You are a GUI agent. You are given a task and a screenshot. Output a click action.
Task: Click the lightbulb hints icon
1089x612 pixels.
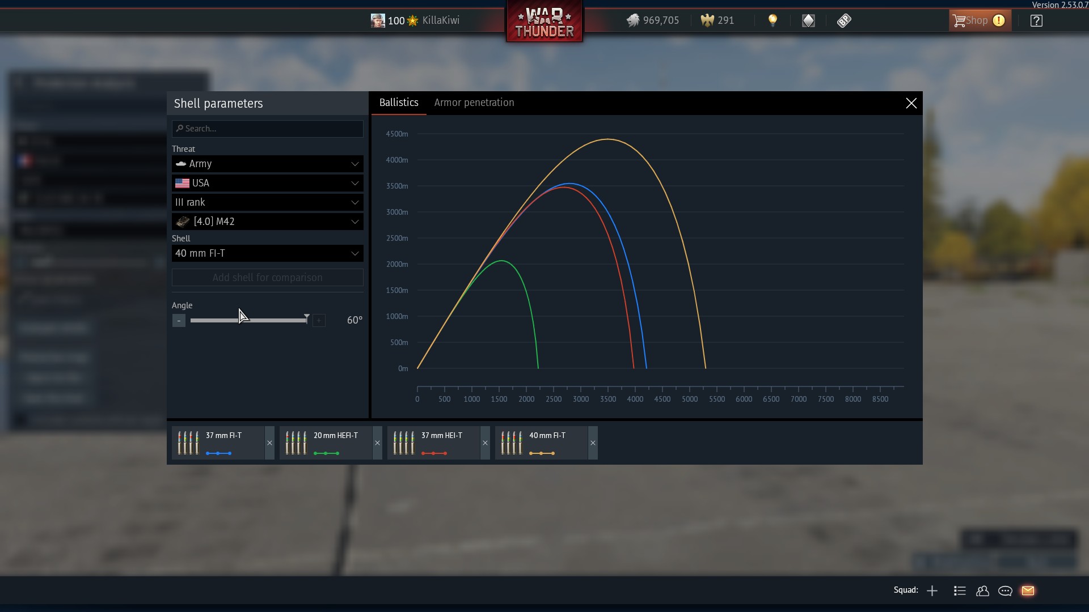[773, 21]
